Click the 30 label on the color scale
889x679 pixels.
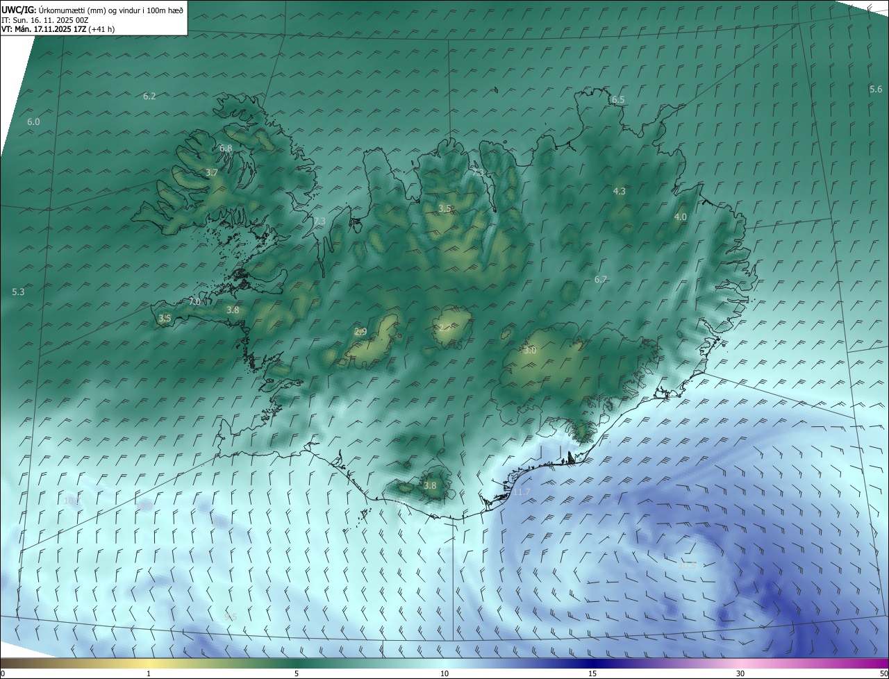click(740, 673)
